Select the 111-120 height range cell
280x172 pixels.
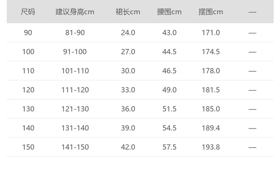click(75, 90)
